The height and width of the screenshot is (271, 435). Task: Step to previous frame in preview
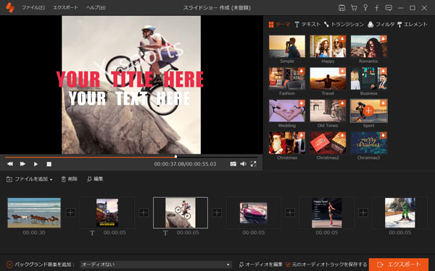[x=10, y=164]
